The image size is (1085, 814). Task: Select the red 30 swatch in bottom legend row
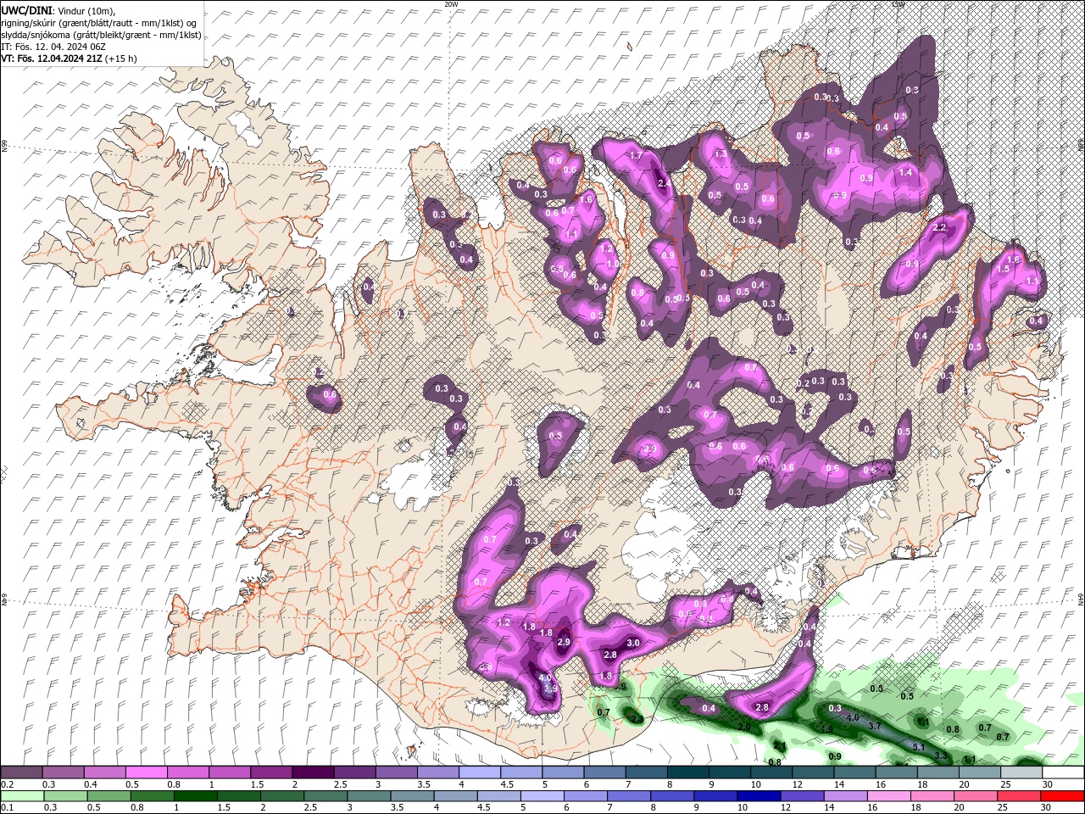(1063, 795)
